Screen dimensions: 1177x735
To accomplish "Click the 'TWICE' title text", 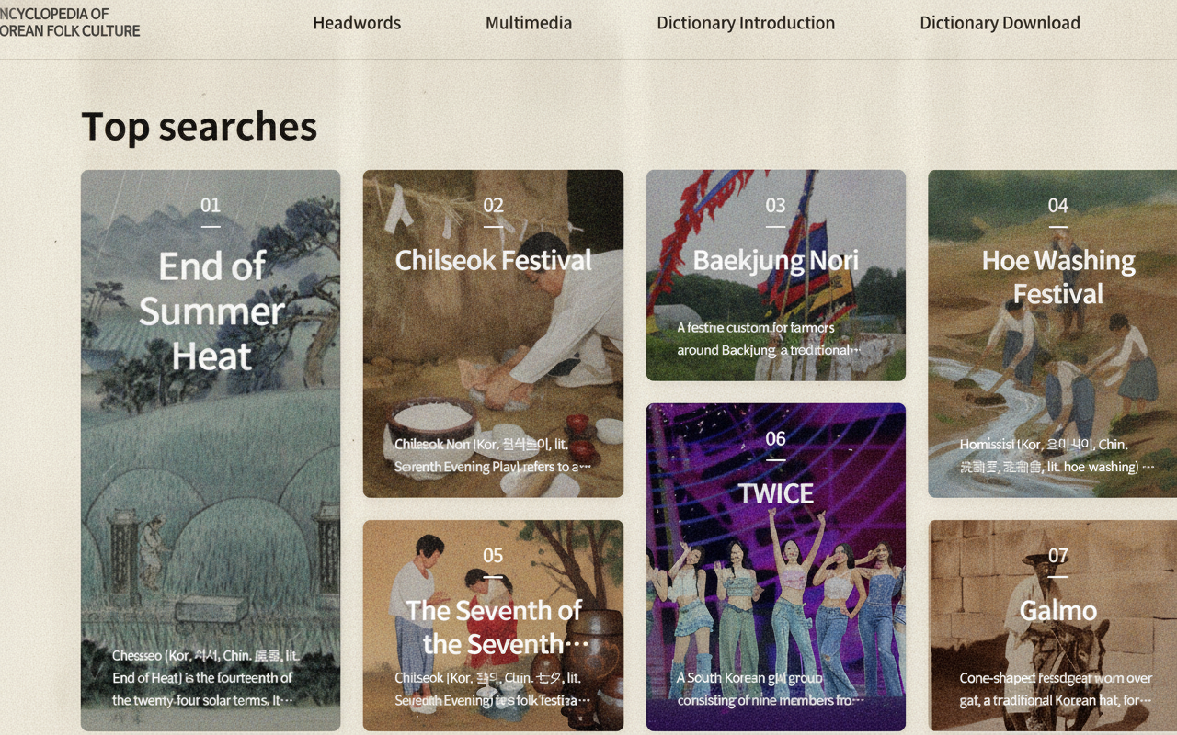I will 776,493.
